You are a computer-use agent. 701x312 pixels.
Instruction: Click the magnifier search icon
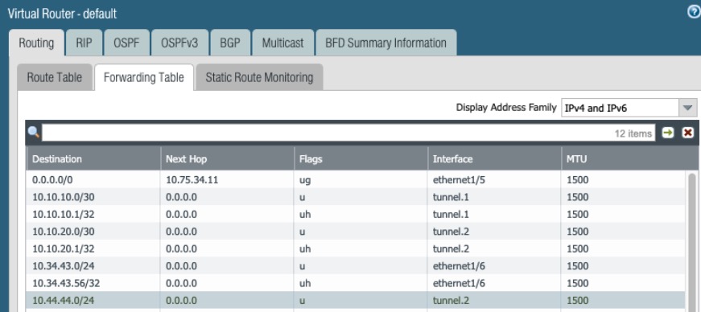tap(34, 133)
